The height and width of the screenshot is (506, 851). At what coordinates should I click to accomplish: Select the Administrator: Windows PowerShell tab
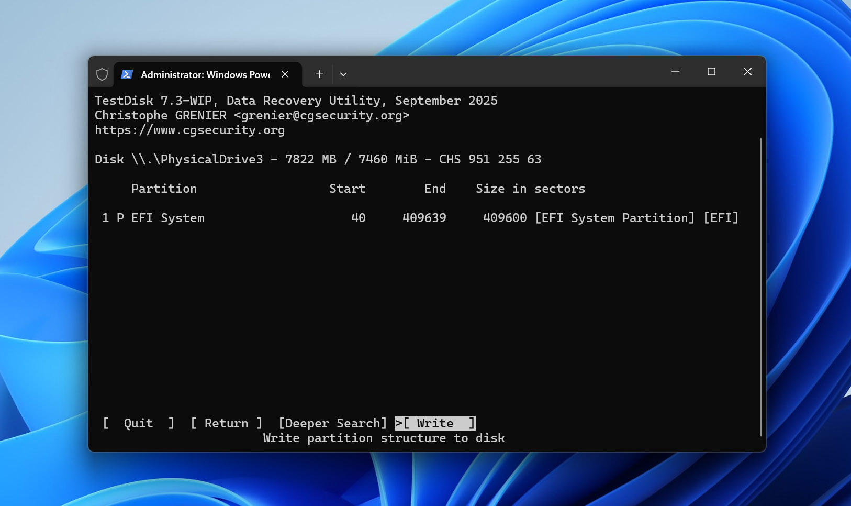(207, 74)
